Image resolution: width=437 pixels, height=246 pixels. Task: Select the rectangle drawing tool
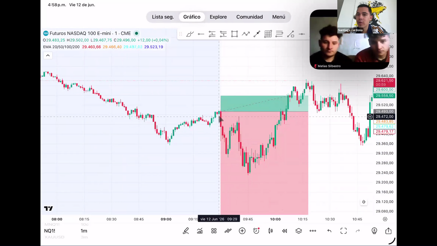click(x=235, y=34)
